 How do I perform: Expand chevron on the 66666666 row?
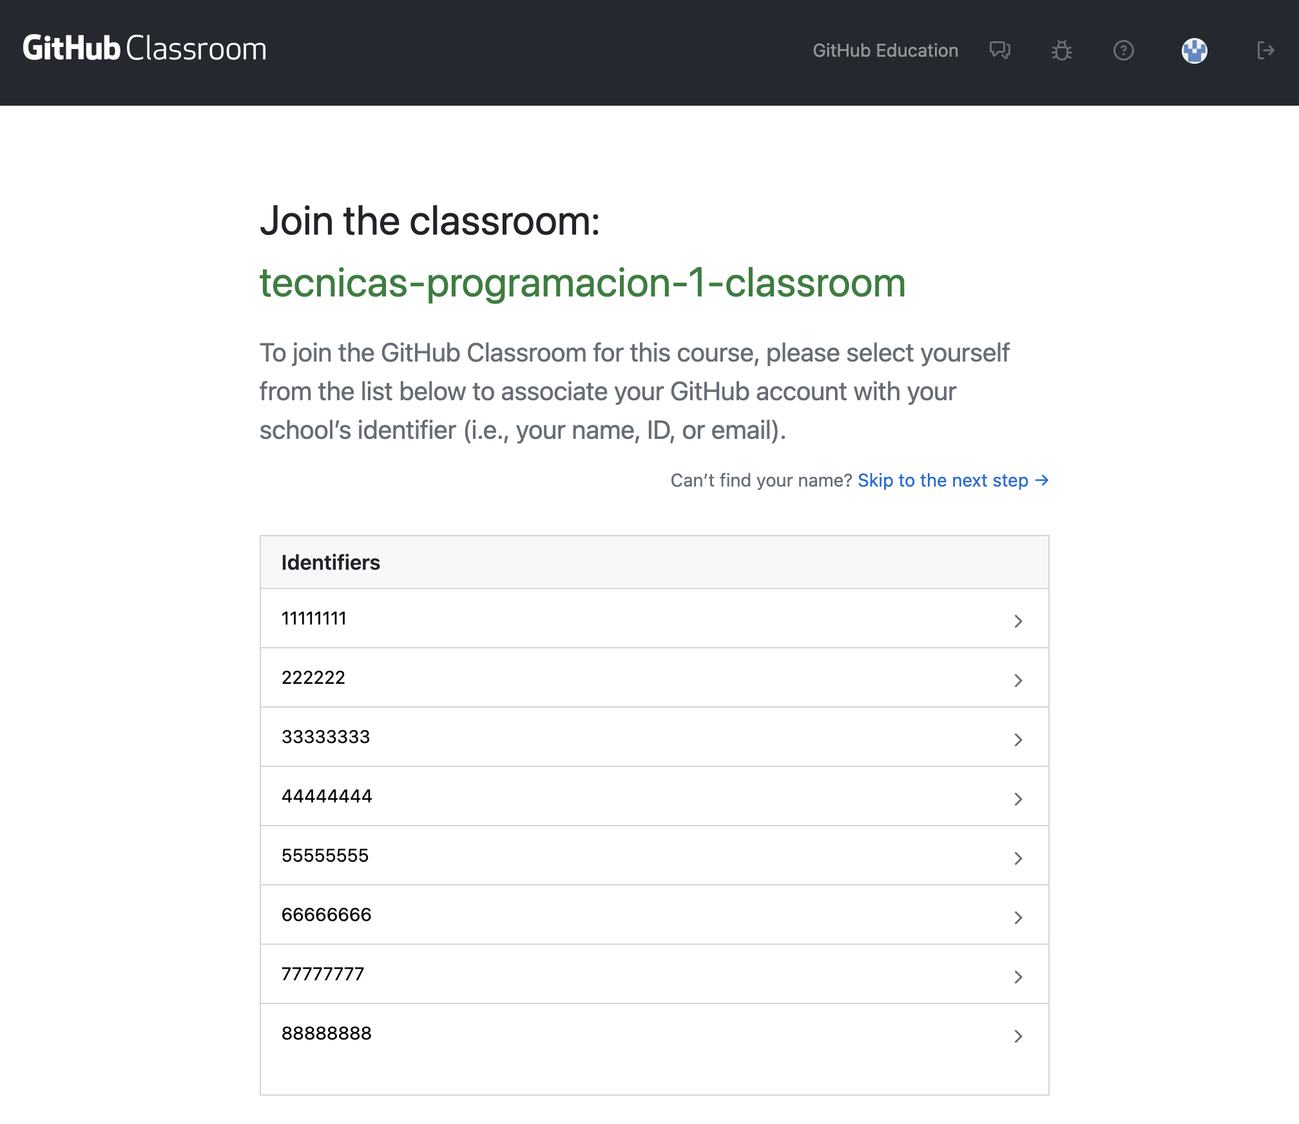[1018, 917]
